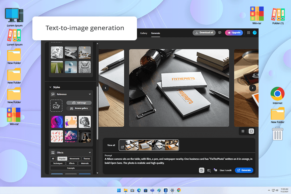Image resolution: width=291 pixels, height=194 pixels.
Task: Click the prompt suggestions icon beside history
Action: click(x=209, y=170)
